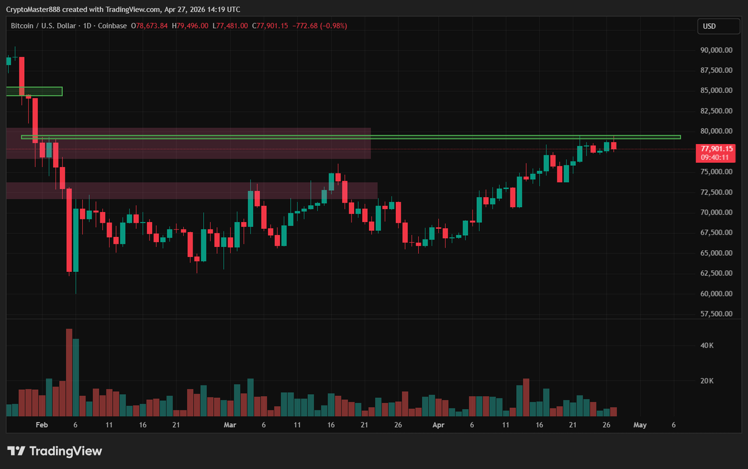748x469 pixels.
Task: Click the upper purple supply zone box
Action: [x=189, y=143]
